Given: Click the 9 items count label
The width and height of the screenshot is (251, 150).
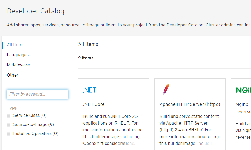Looking at the screenshot, I should pos(86,58).
